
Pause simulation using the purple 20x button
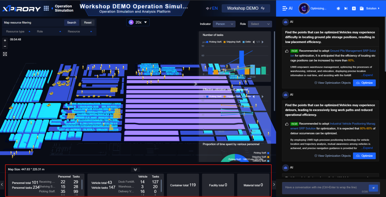131,22
